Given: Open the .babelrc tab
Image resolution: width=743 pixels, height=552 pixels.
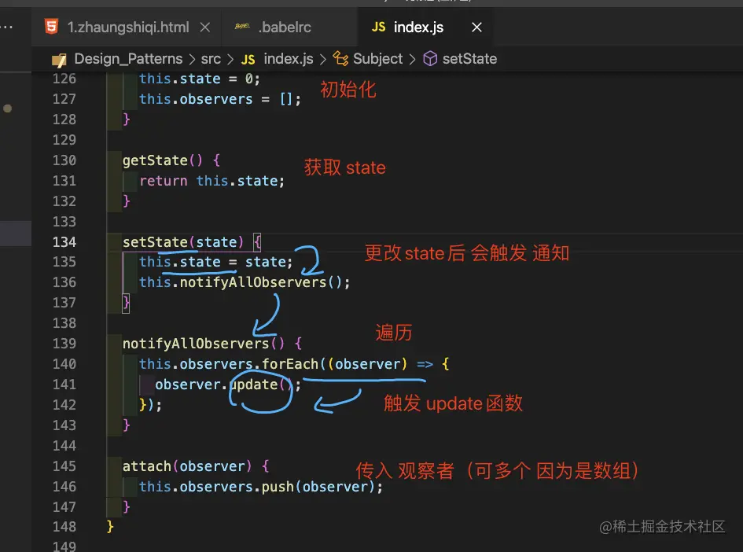Looking at the screenshot, I should pyautogui.click(x=285, y=28).
